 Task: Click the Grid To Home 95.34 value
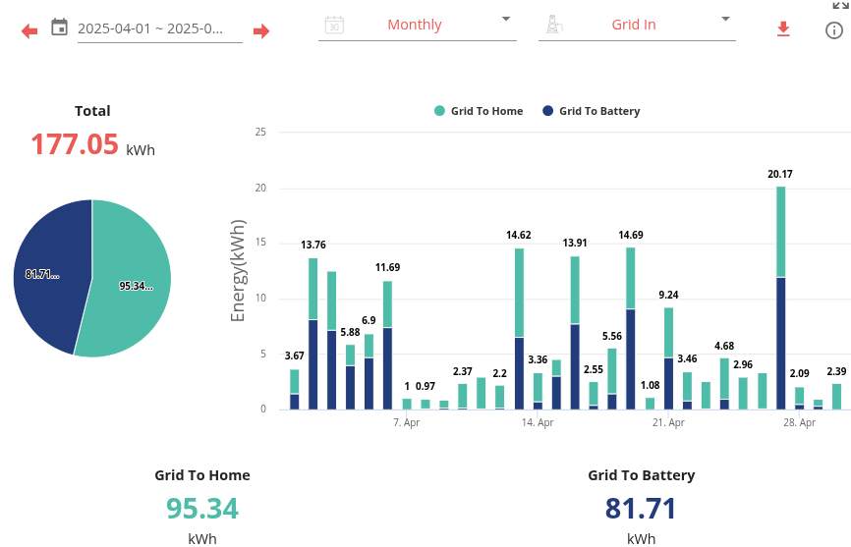click(x=202, y=509)
